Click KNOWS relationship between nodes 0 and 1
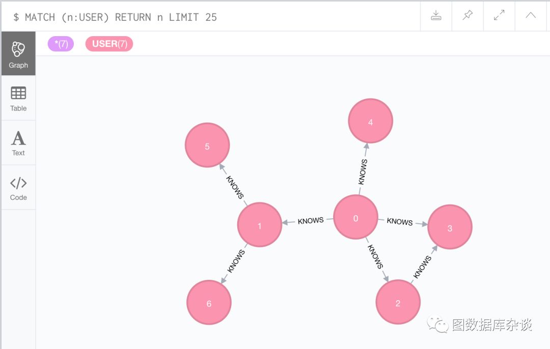The height and width of the screenshot is (349, 550). tap(311, 221)
